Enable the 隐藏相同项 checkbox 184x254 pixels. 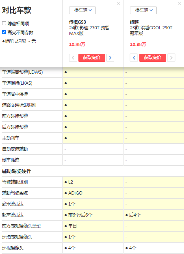coord(4,23)
